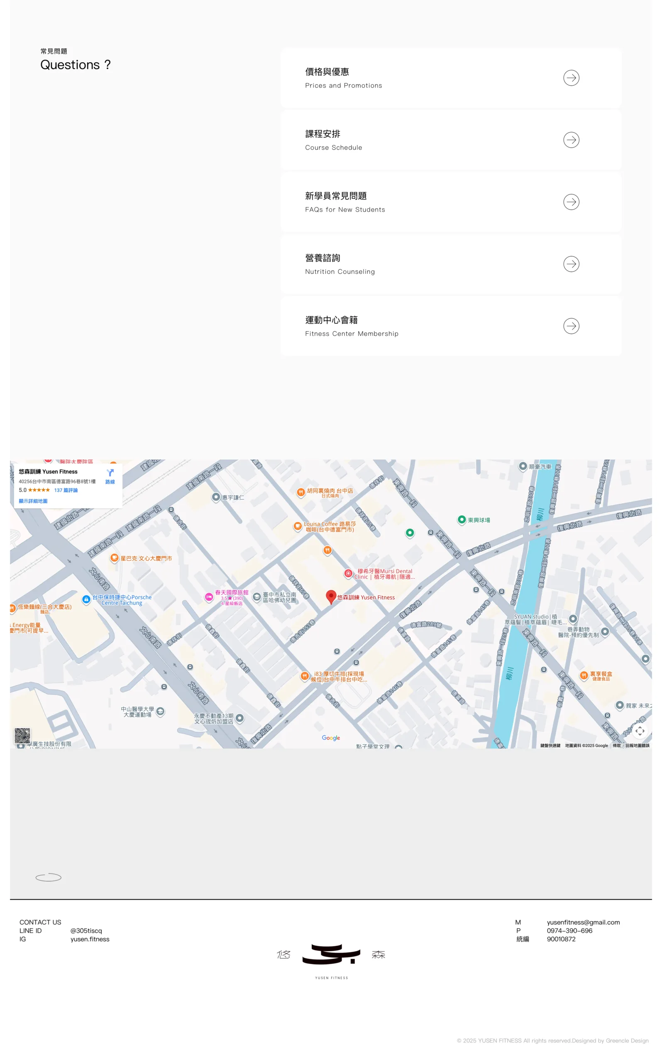Expand the Prices and Promotions arrow
This screenshot has width=662, height=1064.
coord(571,78)
